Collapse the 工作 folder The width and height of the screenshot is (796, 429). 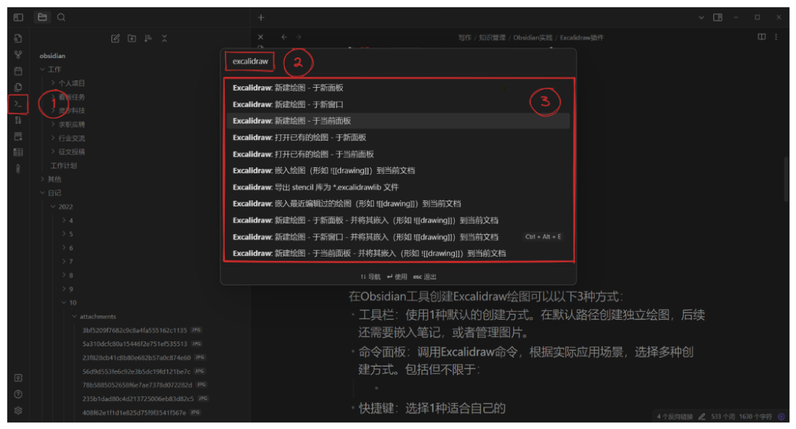(x=43, y=69)
